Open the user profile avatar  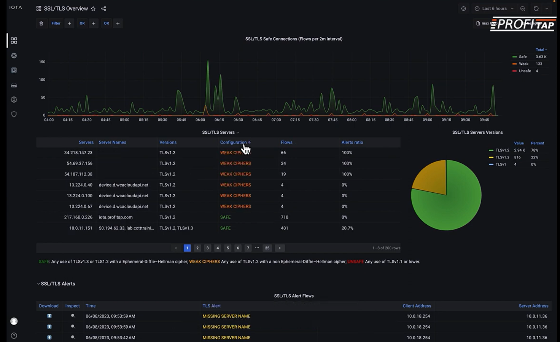coord(14,321)
